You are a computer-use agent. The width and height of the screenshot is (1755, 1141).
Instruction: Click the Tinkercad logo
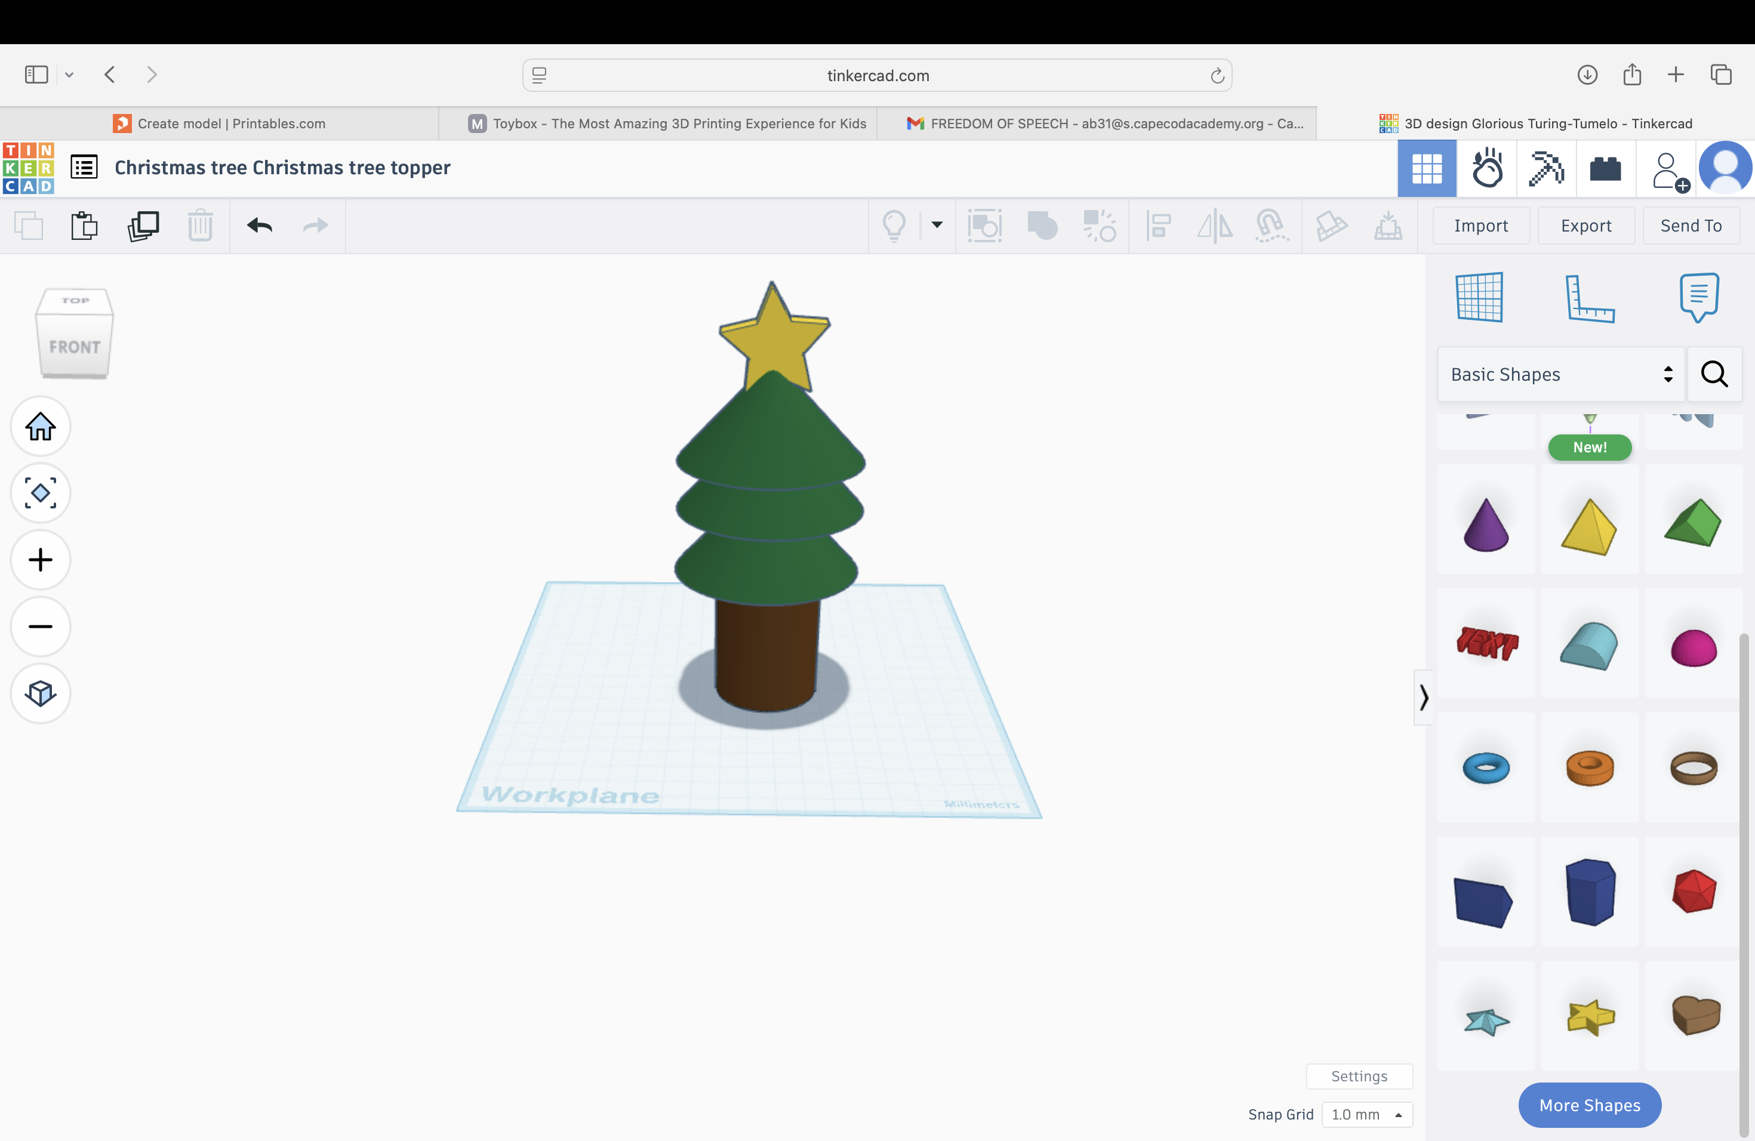click(28, 168)
